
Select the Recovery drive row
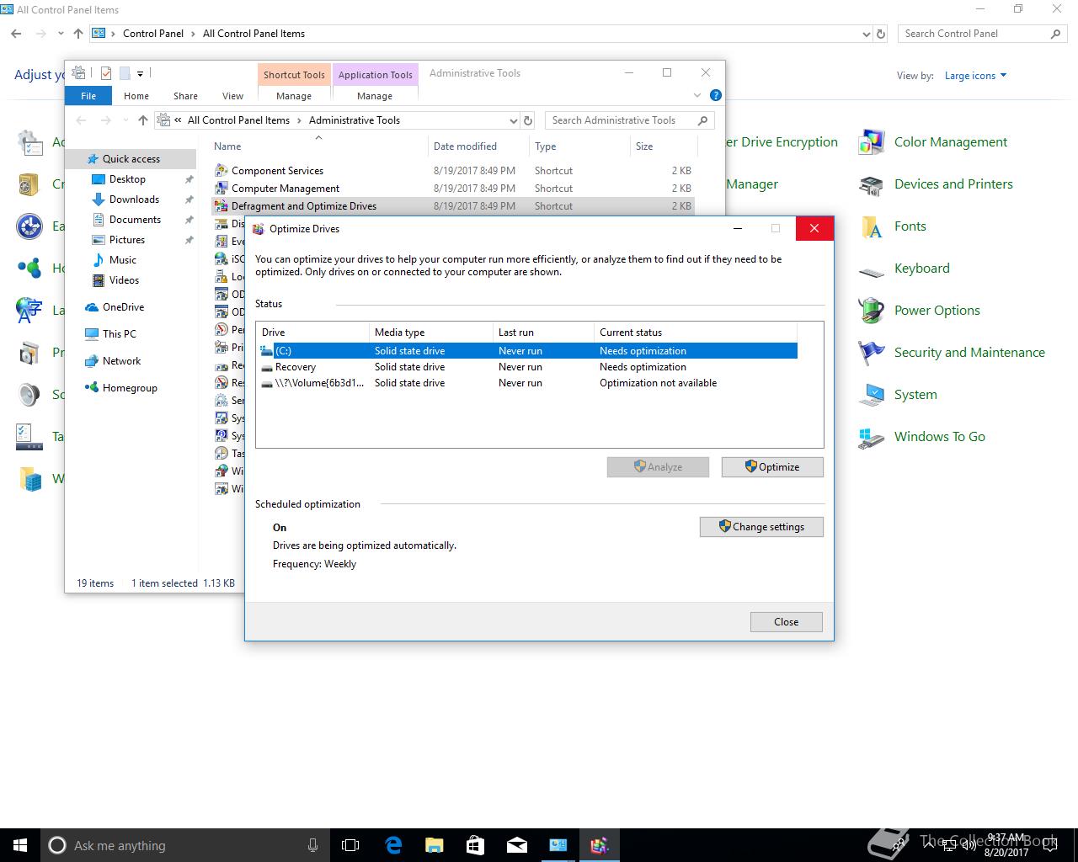(x=526, y=367)
